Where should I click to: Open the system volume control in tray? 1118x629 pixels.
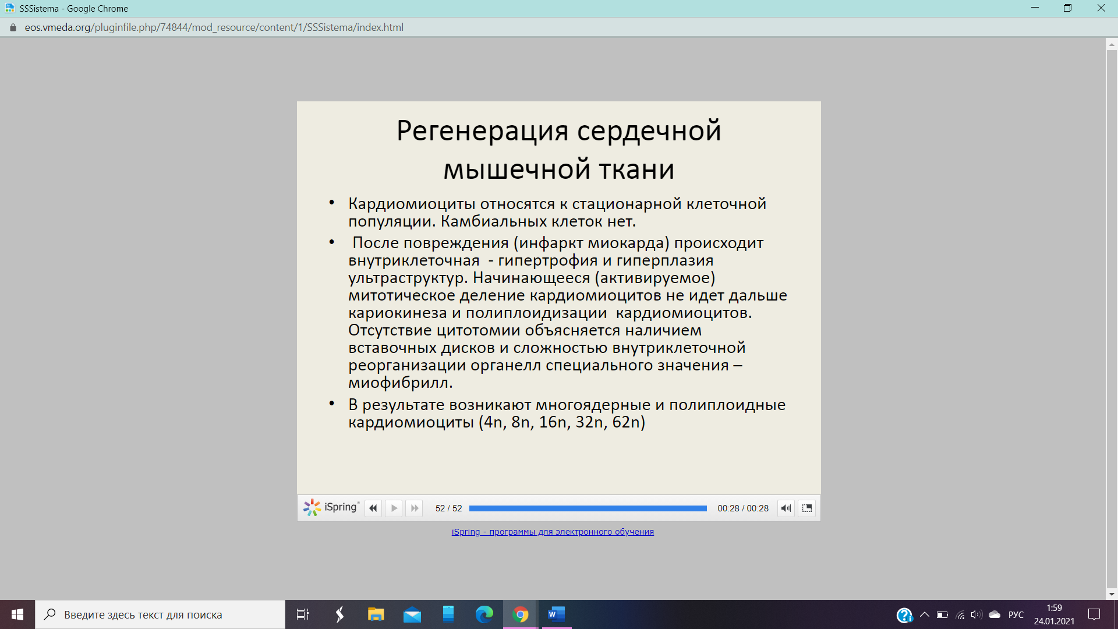tap(977, 614)
